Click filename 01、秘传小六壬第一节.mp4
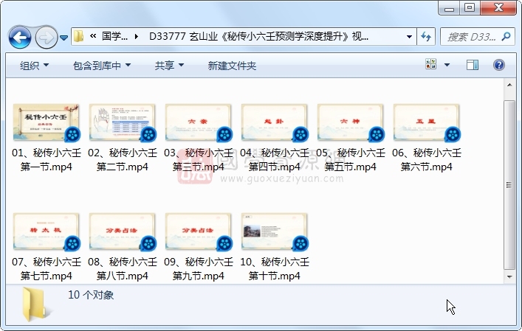 47,159
